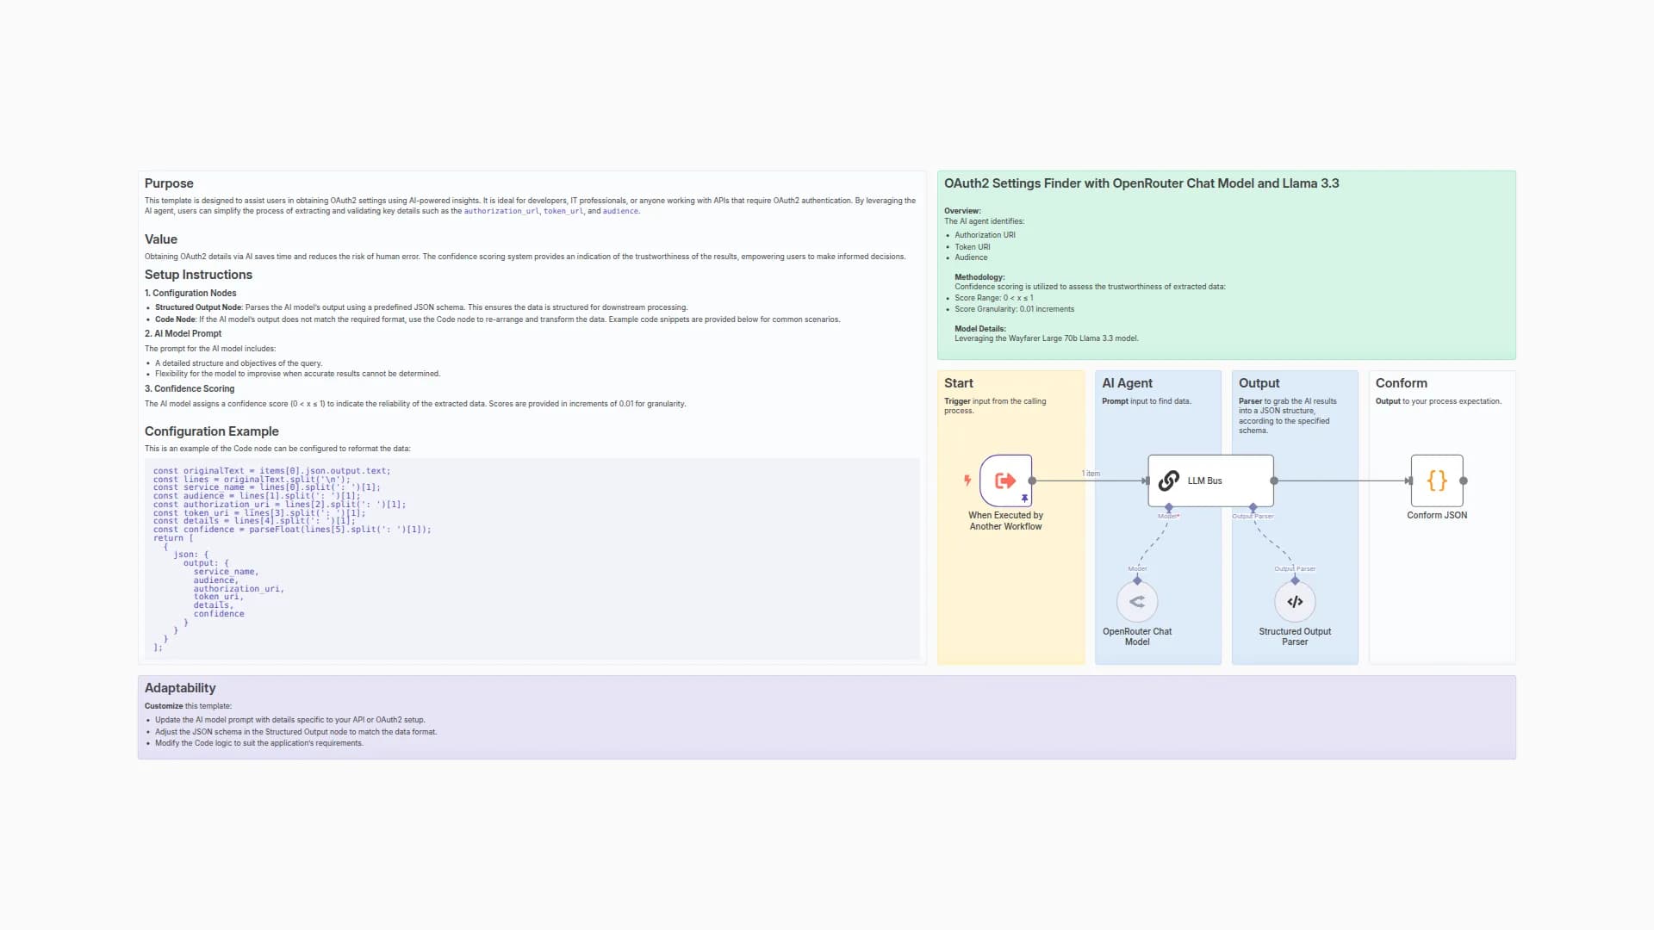The height and width of the screenshot is (930, 1654).
Task: Select the chain-link icon on the LLM Bus node
Action: pyautogui.click(x=1168, y=480)
